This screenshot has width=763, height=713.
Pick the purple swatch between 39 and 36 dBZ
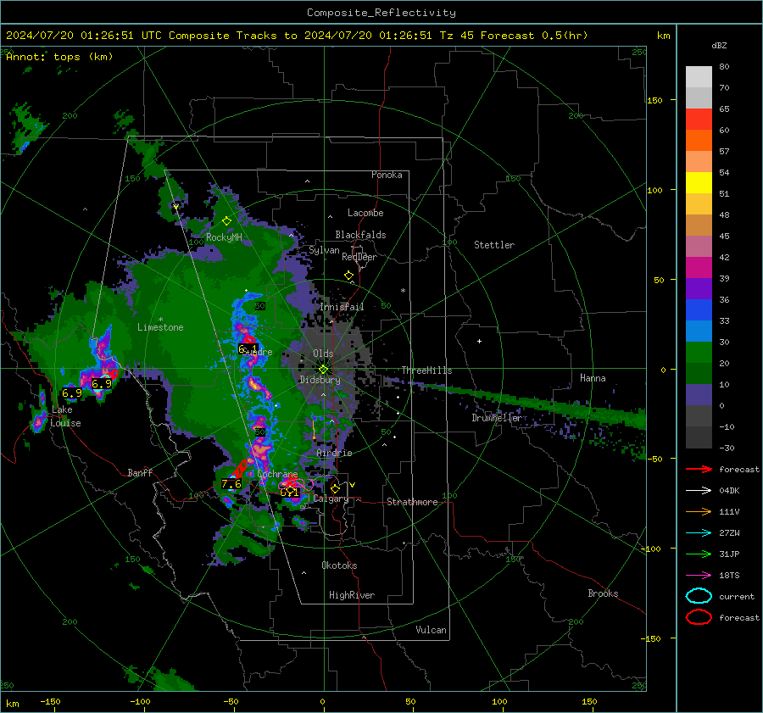699,289
